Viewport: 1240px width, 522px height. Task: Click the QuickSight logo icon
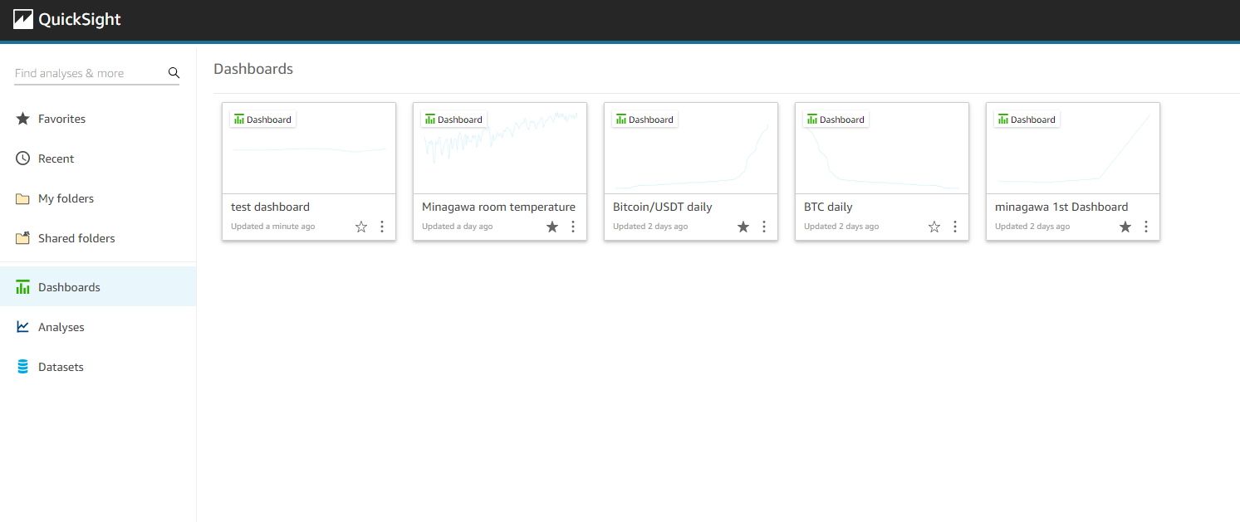pos(22,19)
